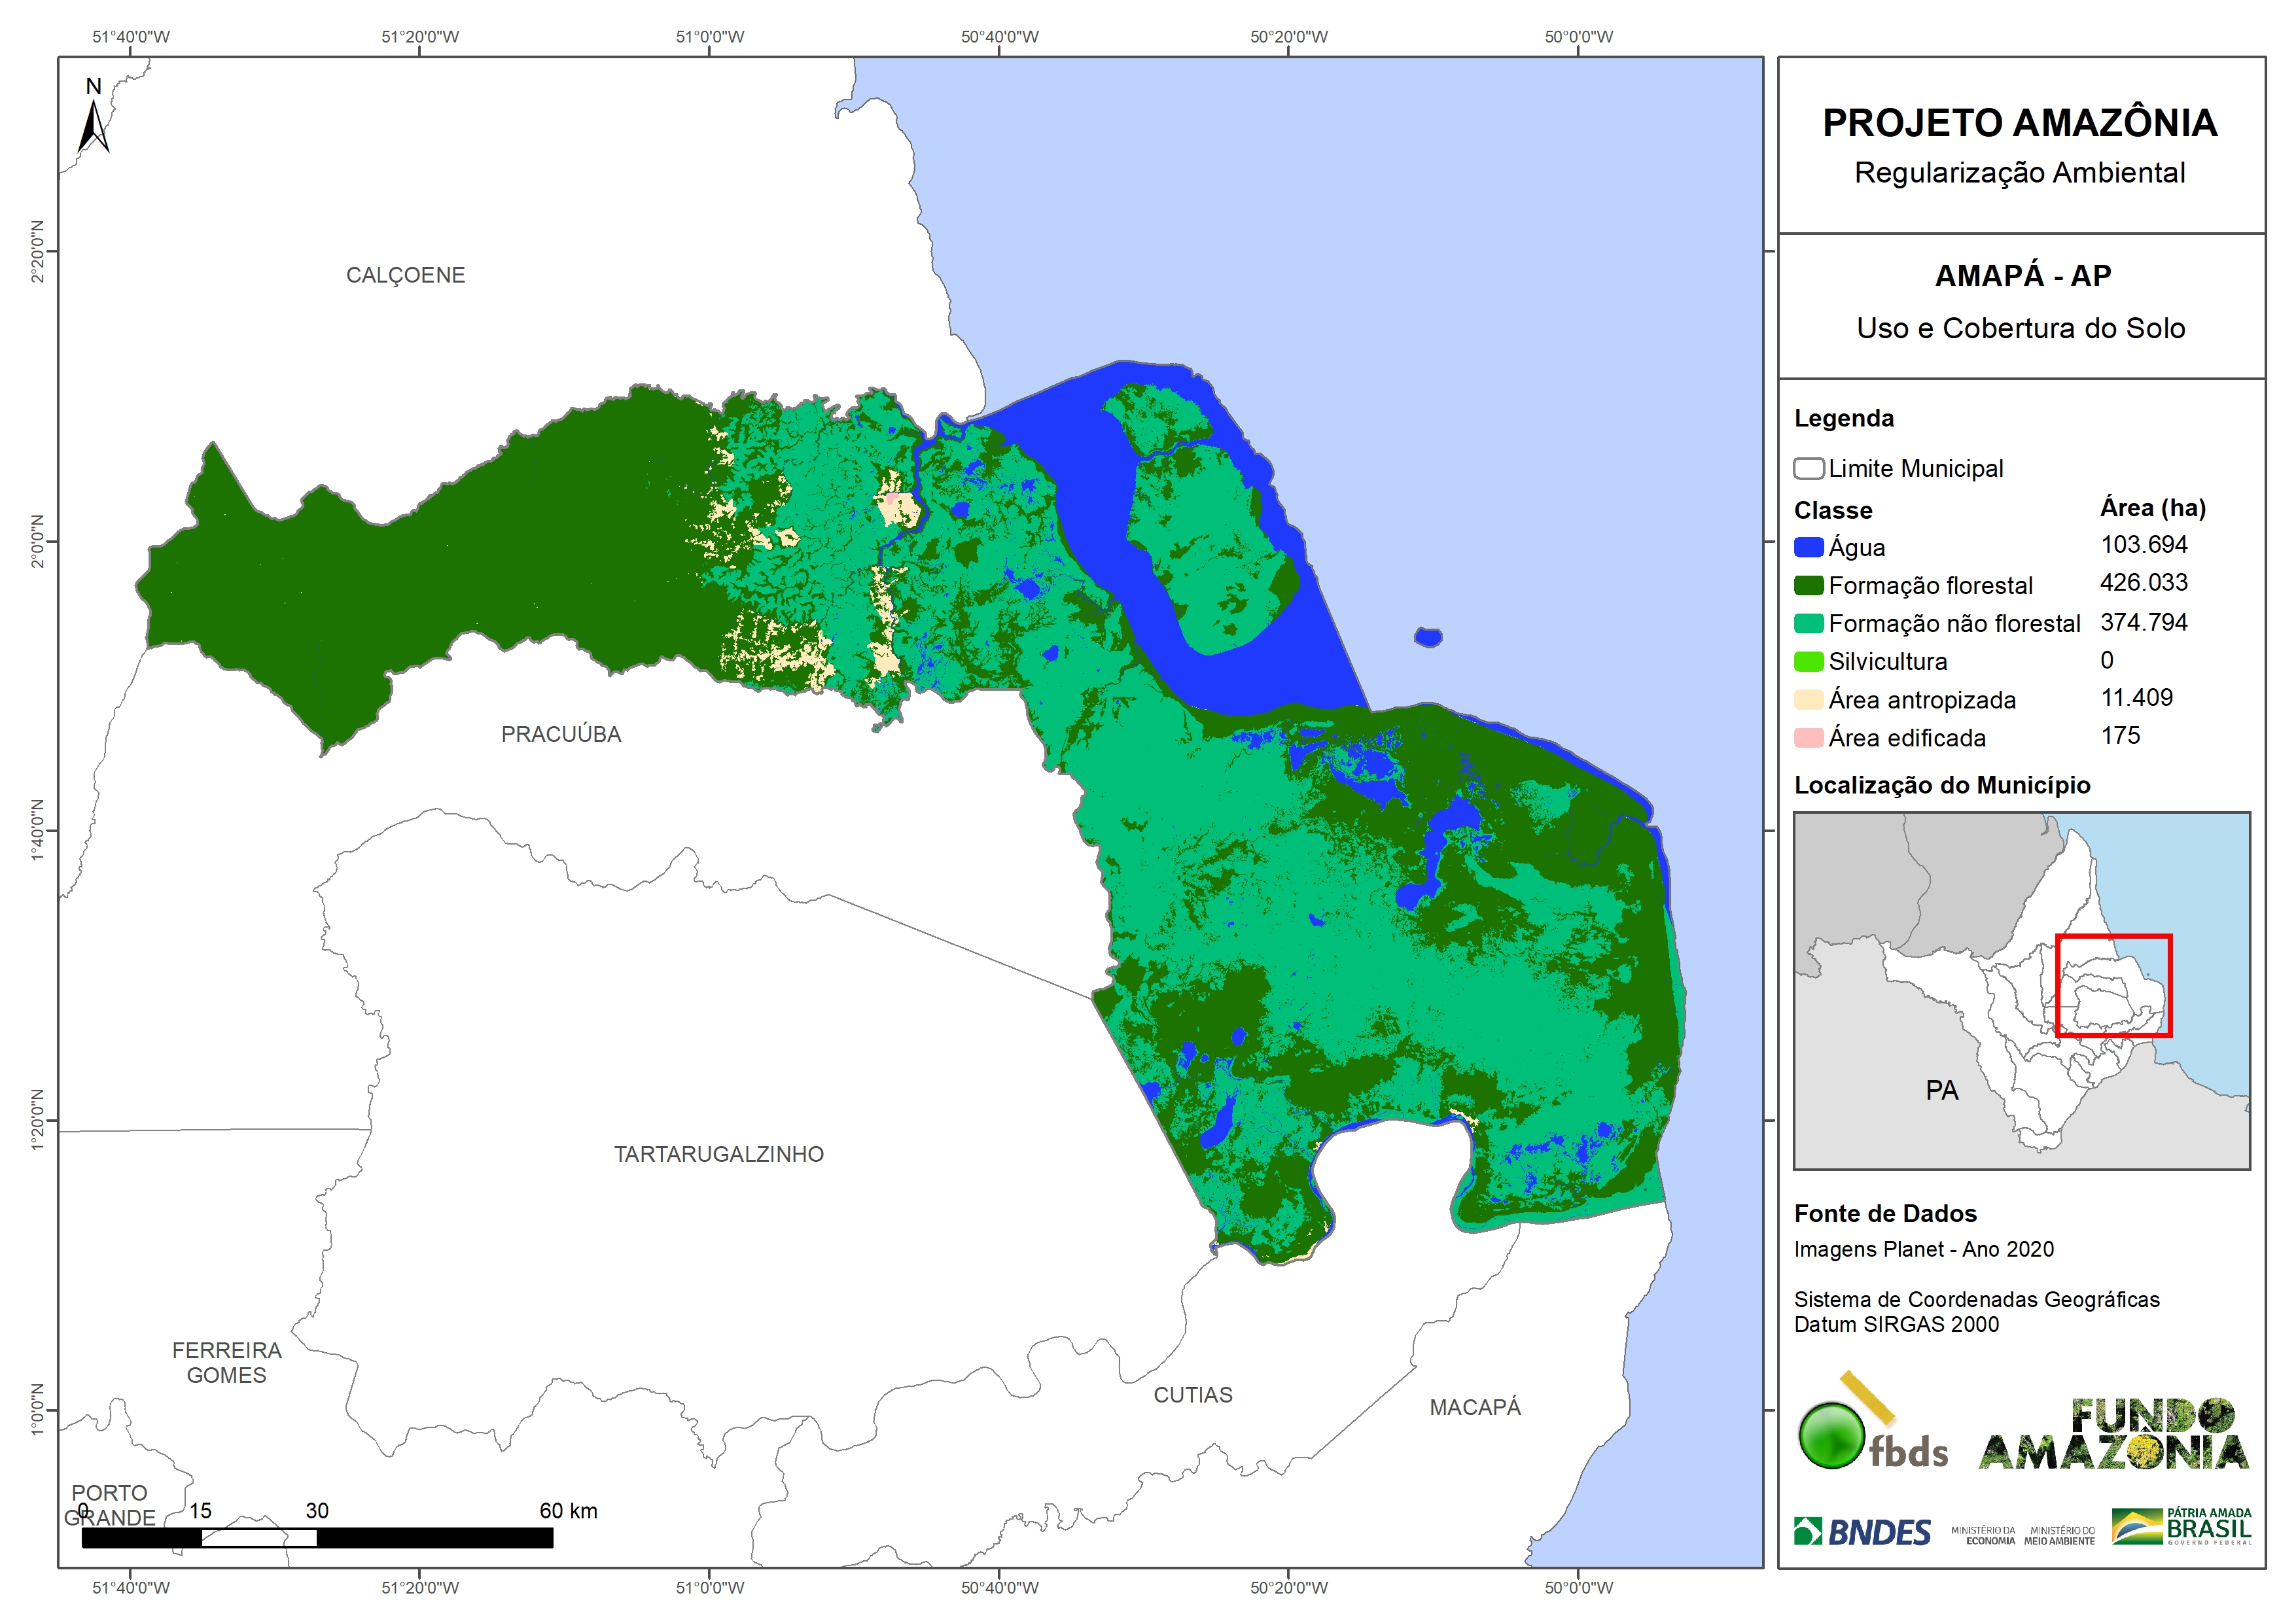Click the TARTARUGALZINHO municipality label
Screen dimensions: 2296x1623
pyautogui.click(x=718, y=1154)
